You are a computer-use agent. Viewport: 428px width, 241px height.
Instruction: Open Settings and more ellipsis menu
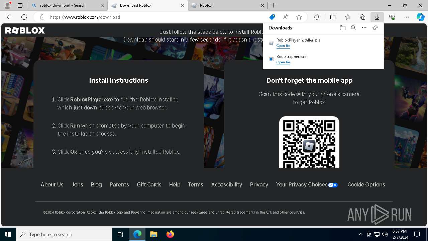(407, 17)
